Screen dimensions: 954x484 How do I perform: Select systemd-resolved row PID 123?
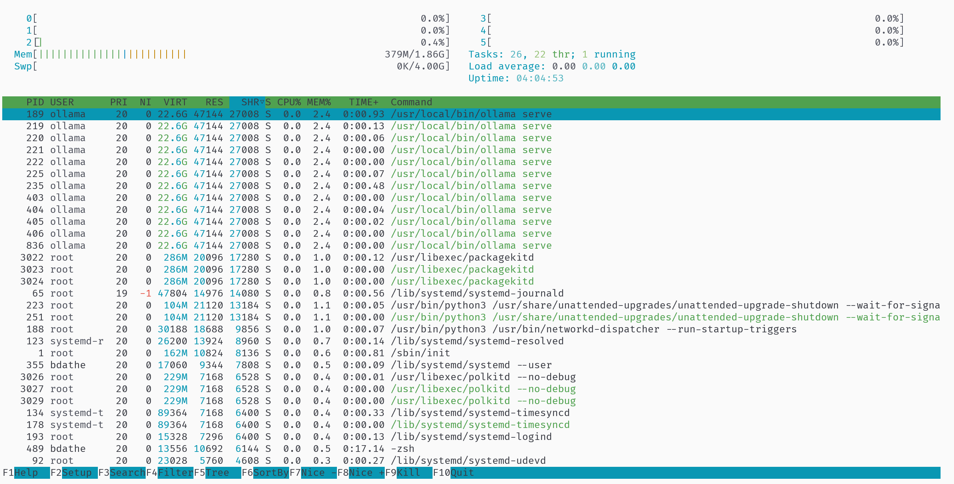(471, 341)
